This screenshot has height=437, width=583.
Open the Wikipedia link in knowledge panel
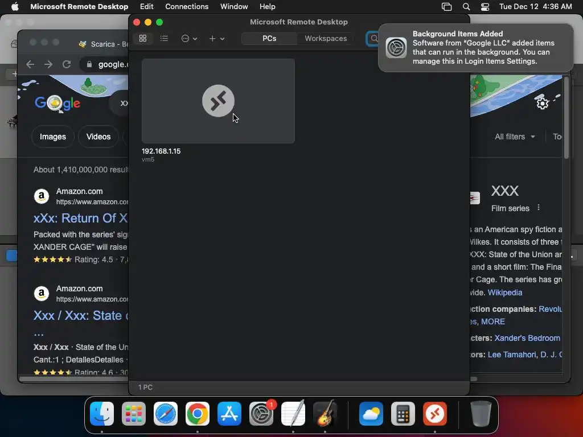[x=504, y=292]
